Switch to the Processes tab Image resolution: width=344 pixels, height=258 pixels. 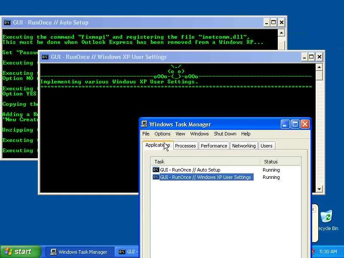pyautogui.click(x=185, y=146)
